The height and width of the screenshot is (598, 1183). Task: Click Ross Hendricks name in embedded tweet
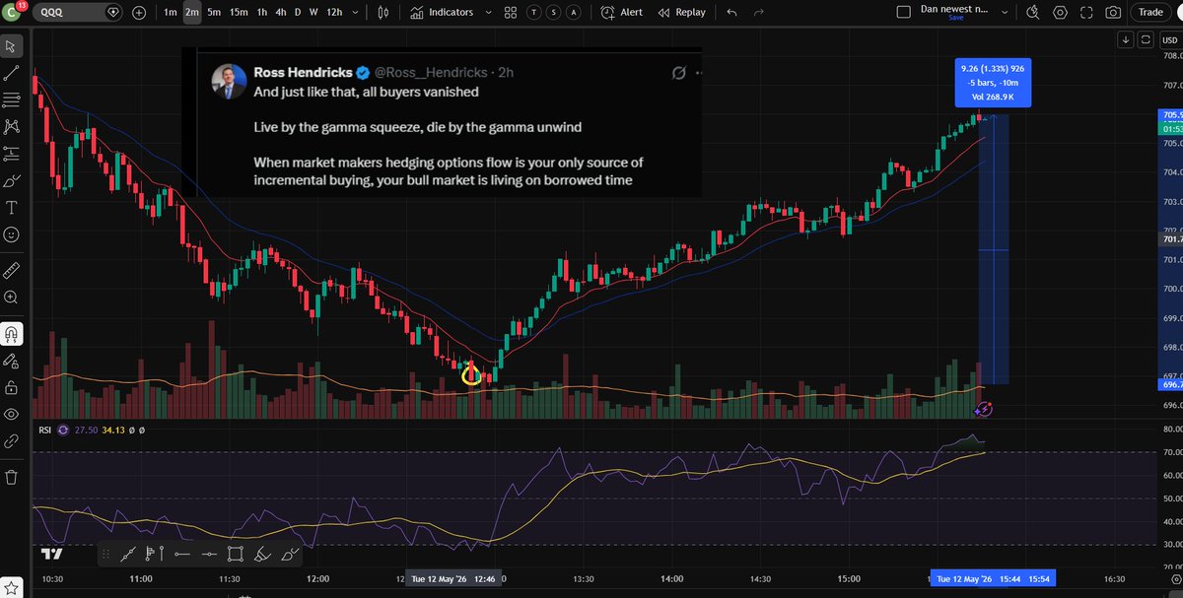(303, 72)
